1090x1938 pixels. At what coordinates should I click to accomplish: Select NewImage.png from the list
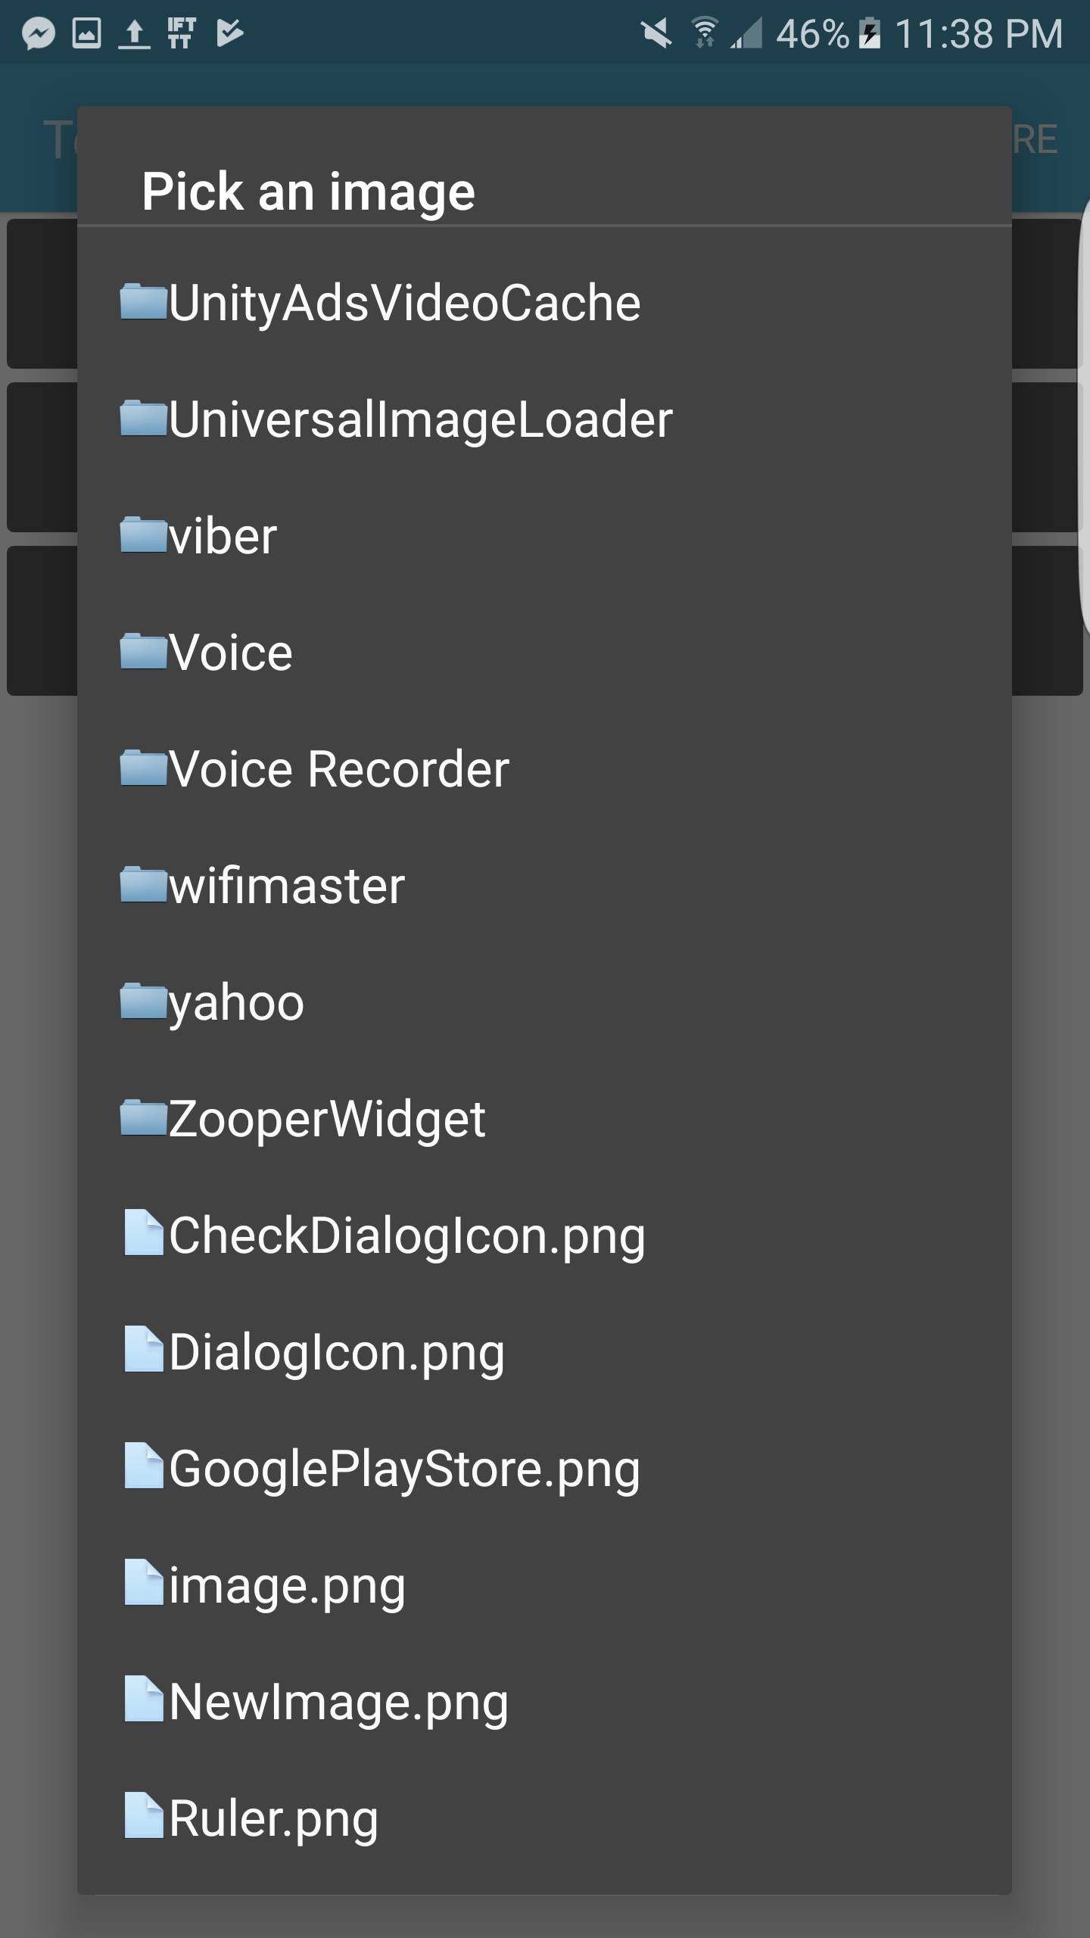coord(544,1701)
